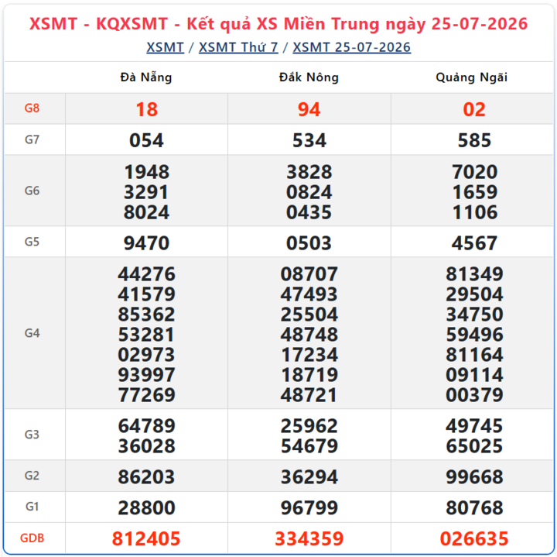
Task: Select G8 result 94
Action: coord(309,109)
